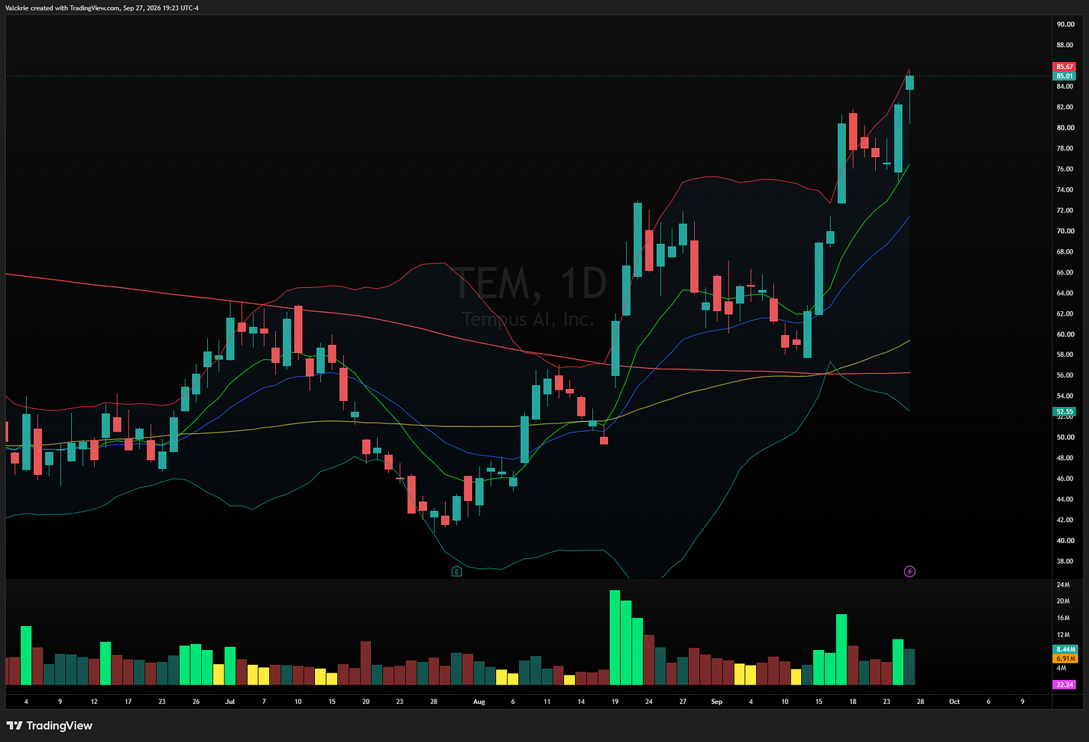The width and height of the screenshot is (1089, 742).
Task: Click the Aug label on date axis
Action: coord(479,702)
